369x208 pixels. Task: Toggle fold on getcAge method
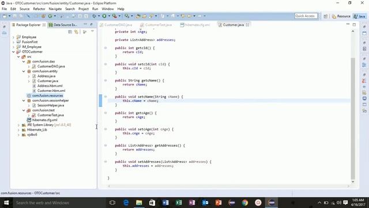pos(106,113)
